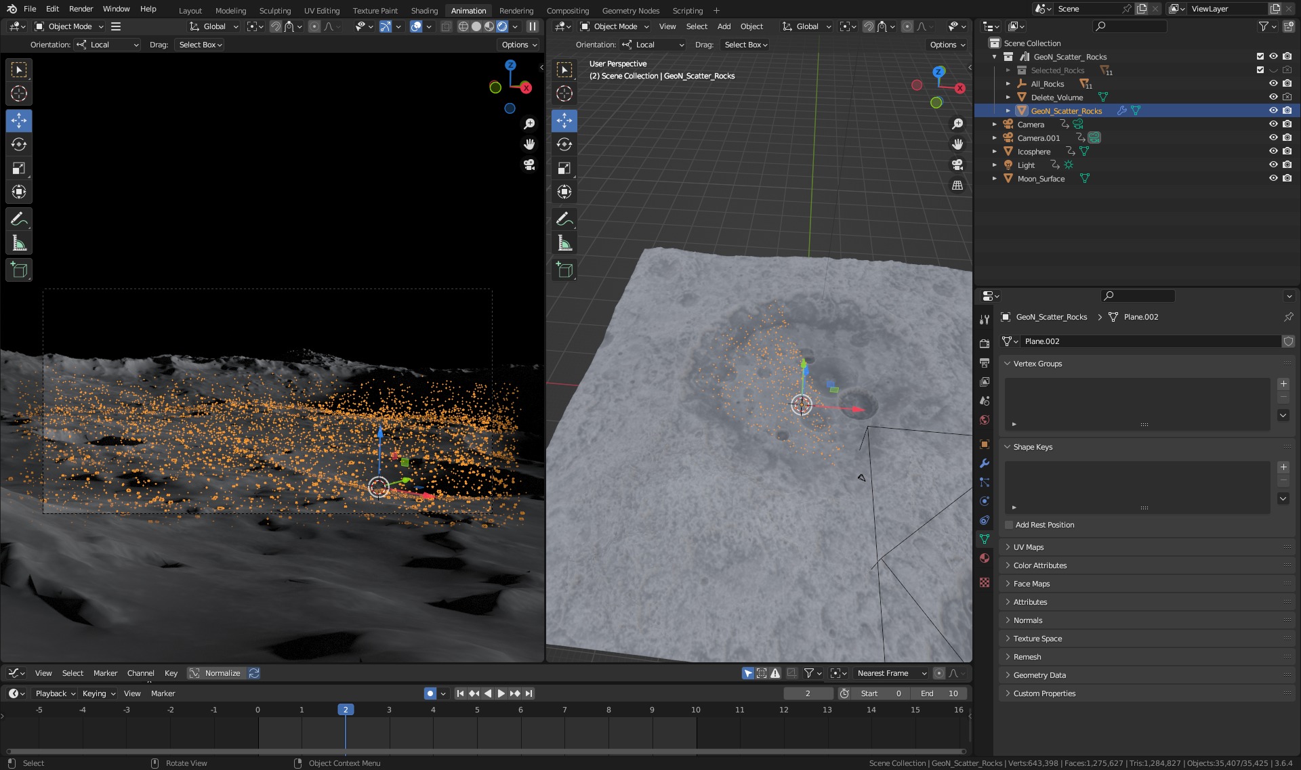Open the Render menu
This screenshot has width=1301, height=770.
81,9
